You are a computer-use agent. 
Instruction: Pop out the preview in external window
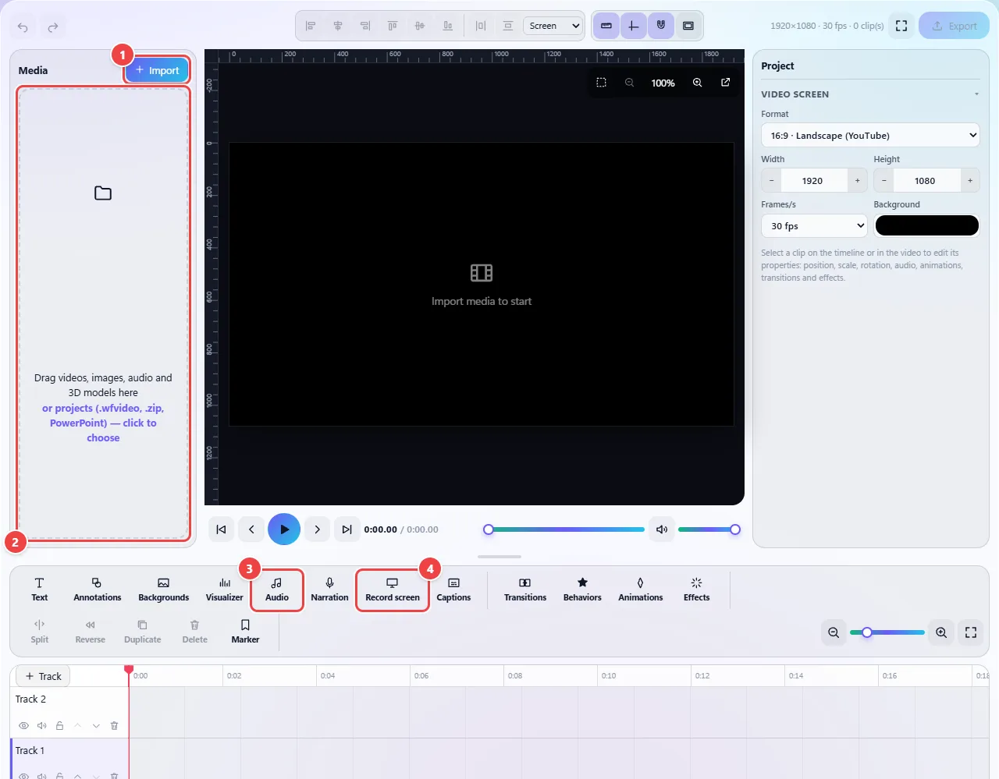click(x=725, y=83)
